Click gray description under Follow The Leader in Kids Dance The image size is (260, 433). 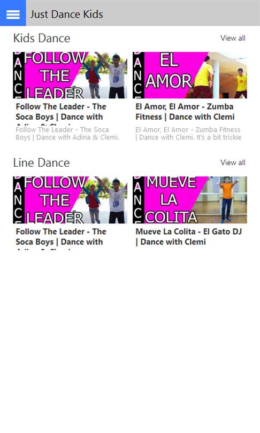coord(67,134)
